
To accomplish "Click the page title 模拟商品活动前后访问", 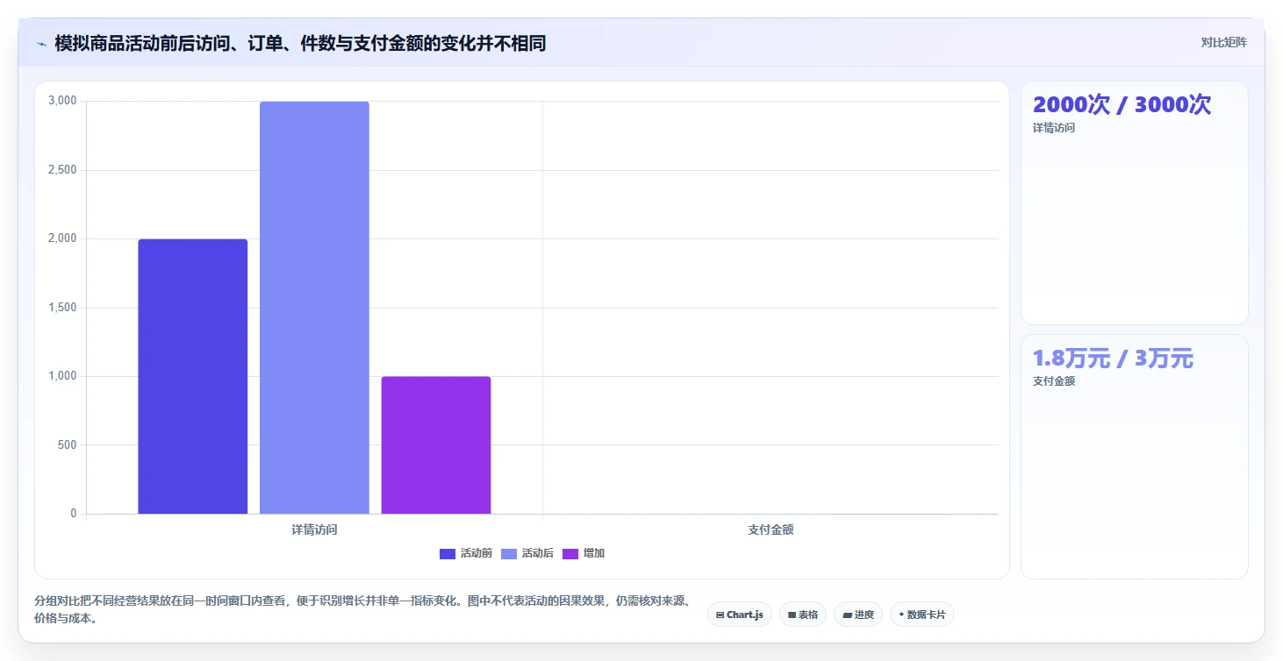I will click(x=300, y=43).
